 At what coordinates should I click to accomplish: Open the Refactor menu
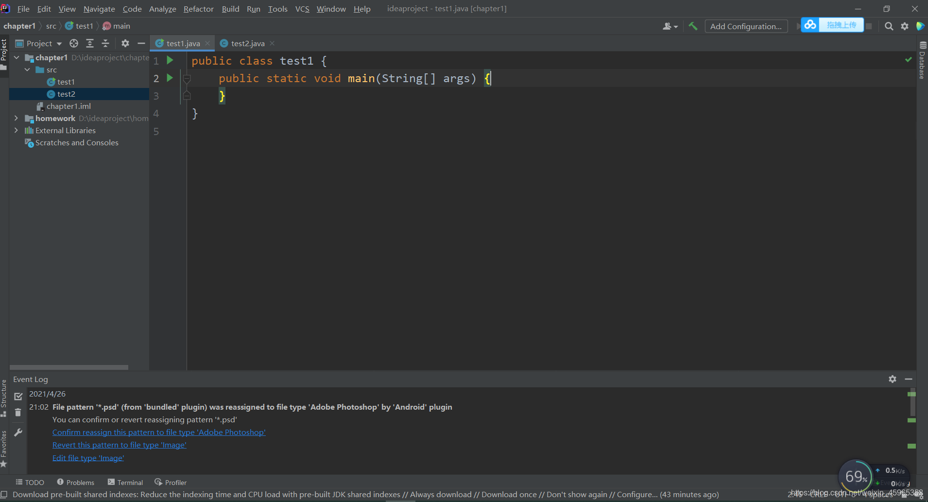point(198,9)
